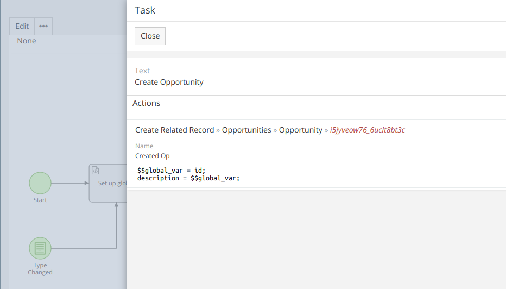
Task: Click arrow connecting Start to Set up task
Action: tap(69, 183)
